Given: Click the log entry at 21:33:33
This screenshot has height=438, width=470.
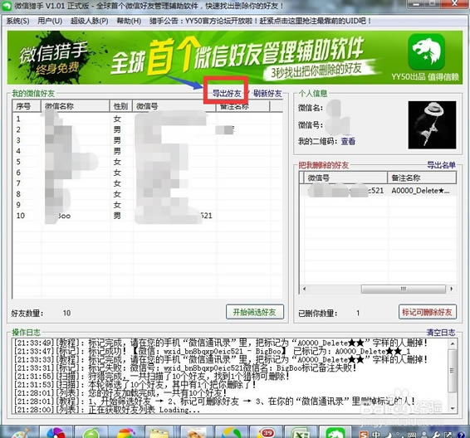Looking at the screenshot, I should coord(221,359).
